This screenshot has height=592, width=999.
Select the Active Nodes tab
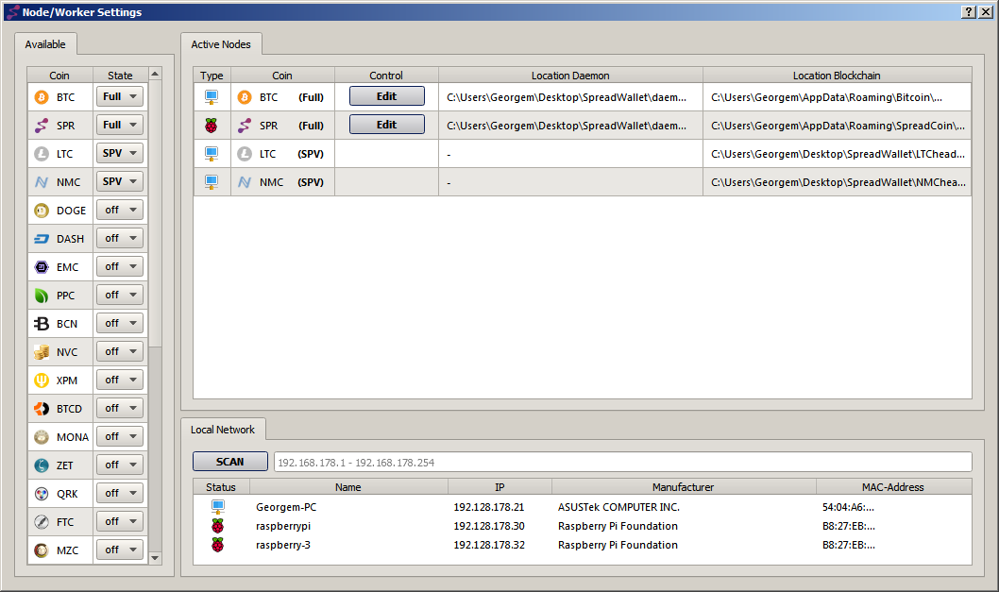tap(221, 44)
